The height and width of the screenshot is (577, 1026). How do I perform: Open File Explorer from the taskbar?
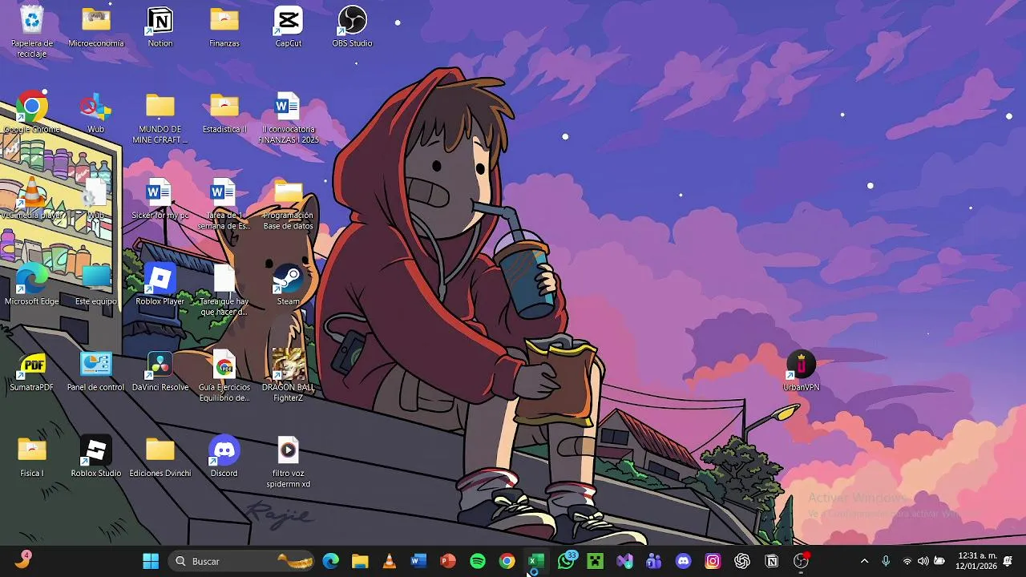(x=360, y=561)
